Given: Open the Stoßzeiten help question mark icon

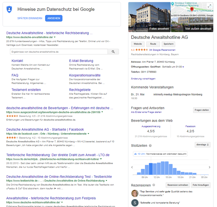Looking at the screenshot, I should click(x=150, y=146).
